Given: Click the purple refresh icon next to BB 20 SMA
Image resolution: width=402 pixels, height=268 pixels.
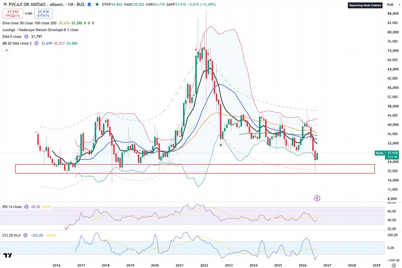Looking at the screenshot, I should point(37,43).
